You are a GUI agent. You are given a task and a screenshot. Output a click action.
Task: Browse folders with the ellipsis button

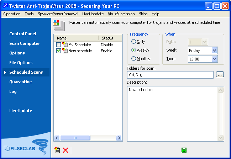pyautogui.click(x=220, y=75)
